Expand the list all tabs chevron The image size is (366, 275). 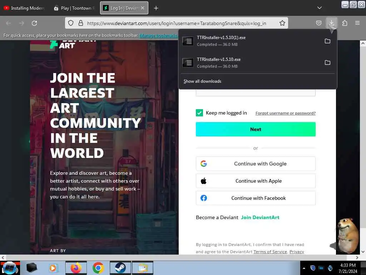319,8
